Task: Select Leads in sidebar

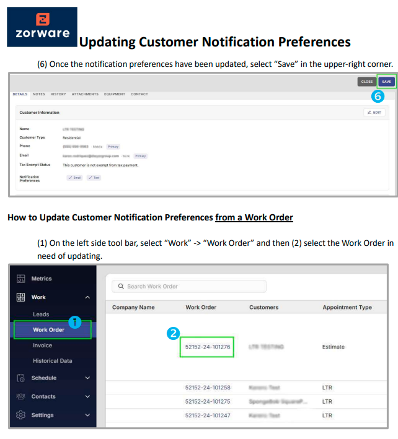Action: (41, 314)
